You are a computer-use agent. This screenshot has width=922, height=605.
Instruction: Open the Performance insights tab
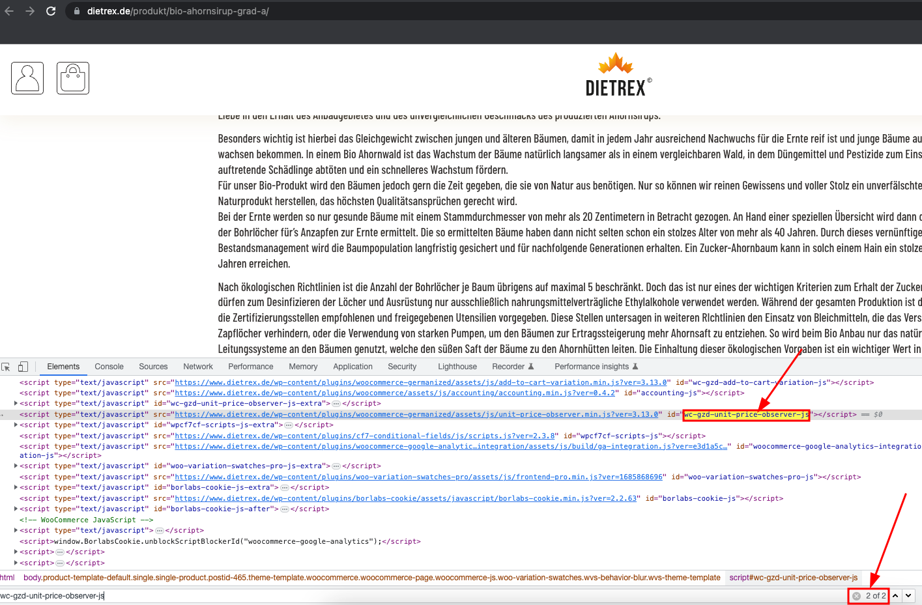tap(596, 367)
